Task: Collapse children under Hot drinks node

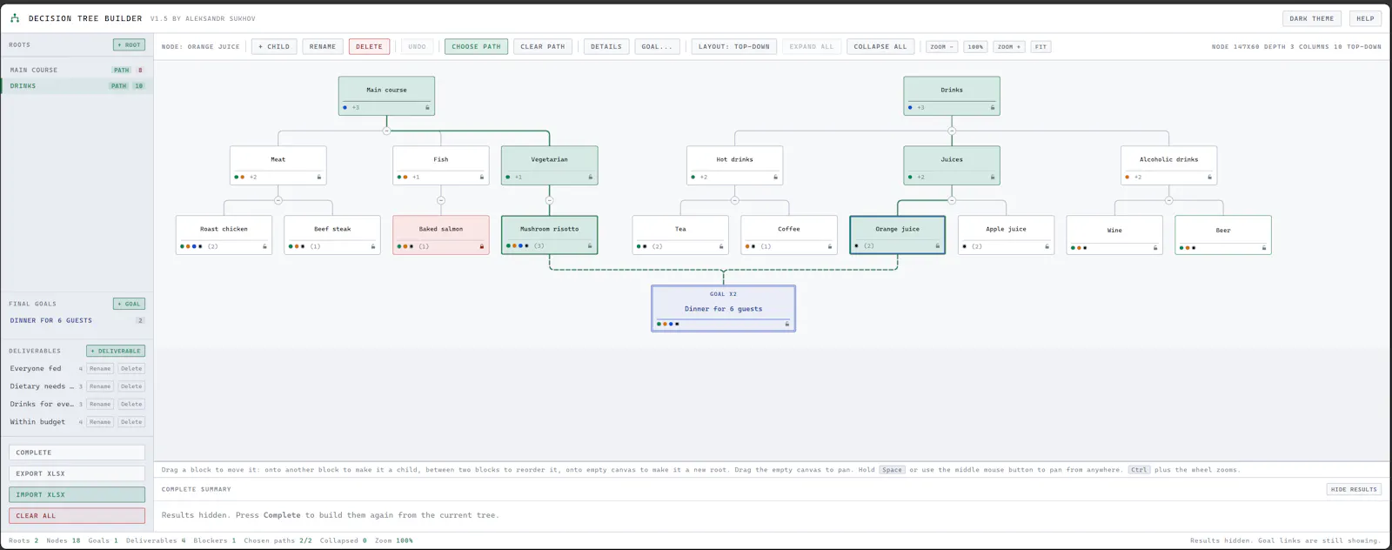Action: click(x=735, y=201)
